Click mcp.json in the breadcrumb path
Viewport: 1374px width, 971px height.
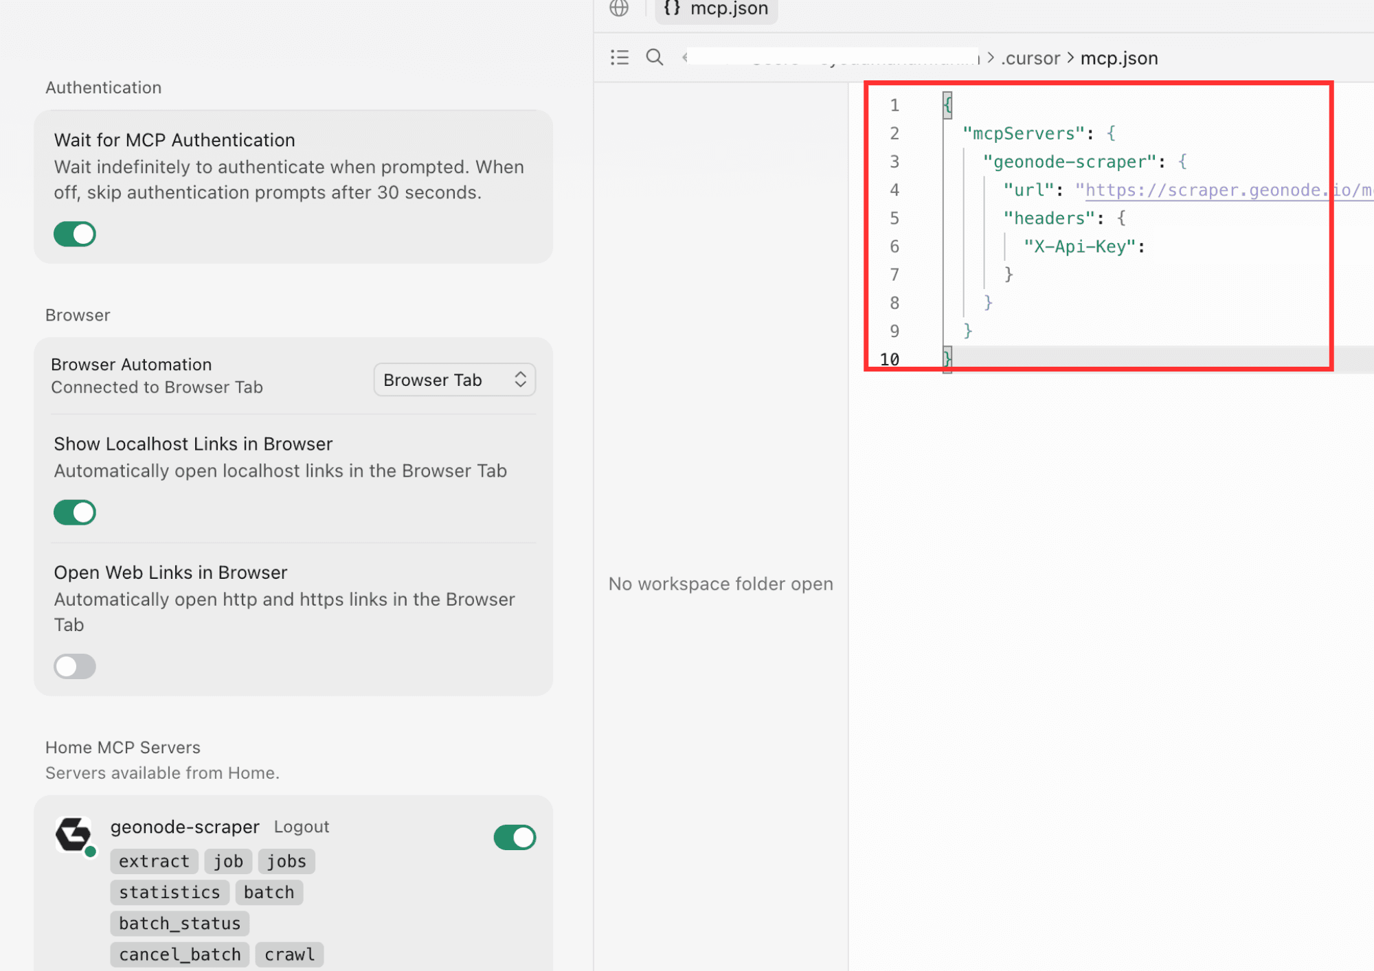(1119, 58)
